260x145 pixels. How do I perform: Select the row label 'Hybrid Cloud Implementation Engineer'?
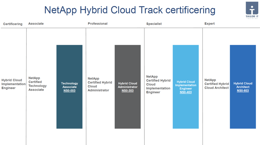coord(13,84)
